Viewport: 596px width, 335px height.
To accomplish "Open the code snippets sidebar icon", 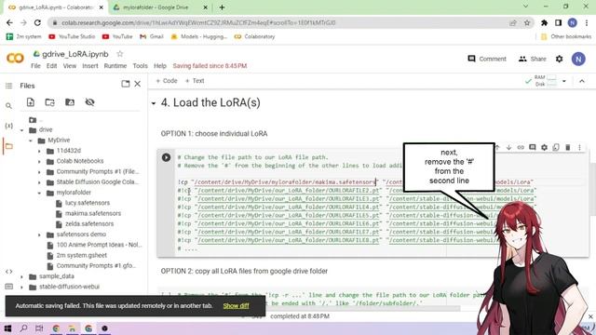I will click(x=8, y=272).
